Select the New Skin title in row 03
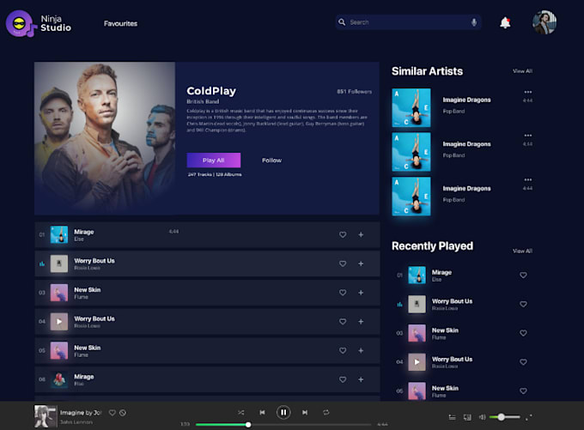The width and height of the screenshot is (584, 430). pos(87,289)
